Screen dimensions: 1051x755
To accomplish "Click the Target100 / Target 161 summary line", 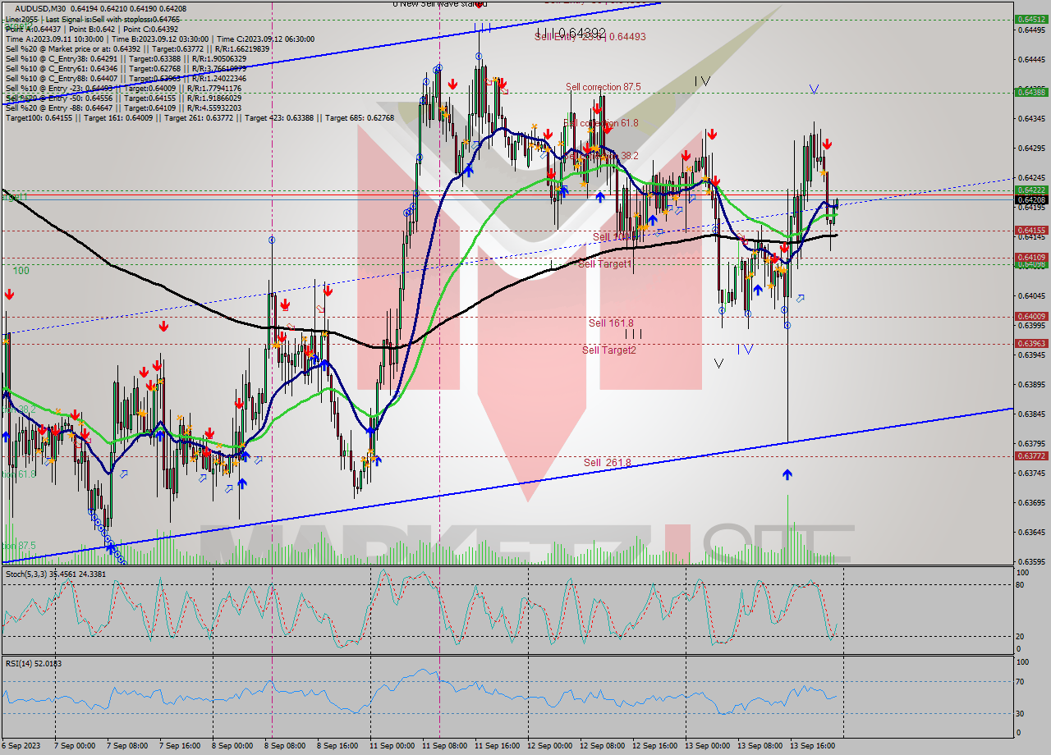I will tap(200, 117).
